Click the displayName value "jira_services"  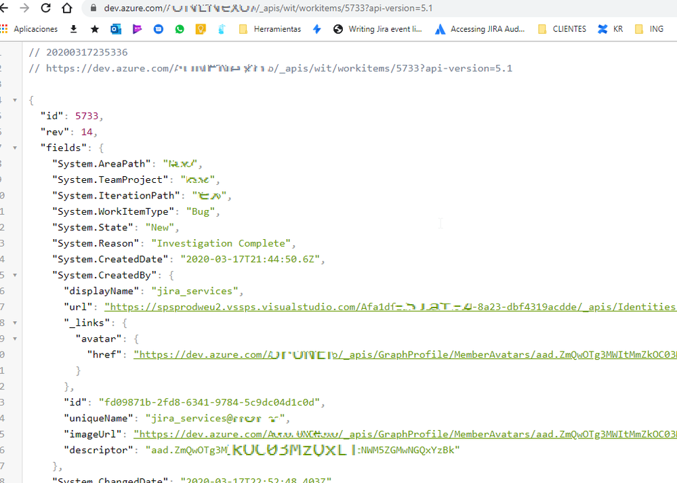(194, 291)
